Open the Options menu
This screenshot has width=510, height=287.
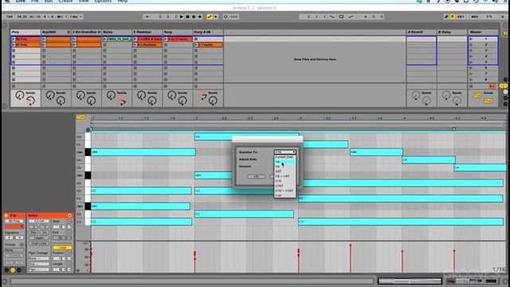(103, 2)
